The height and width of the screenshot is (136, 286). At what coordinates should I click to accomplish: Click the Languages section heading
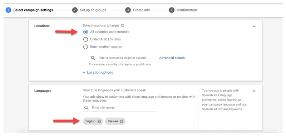(43, 91)
